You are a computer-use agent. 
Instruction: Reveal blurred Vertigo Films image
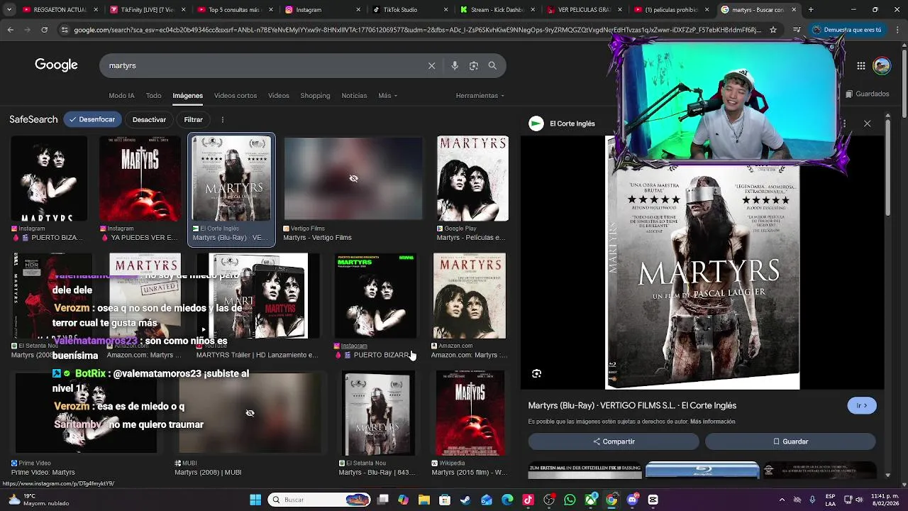(353, 178)
